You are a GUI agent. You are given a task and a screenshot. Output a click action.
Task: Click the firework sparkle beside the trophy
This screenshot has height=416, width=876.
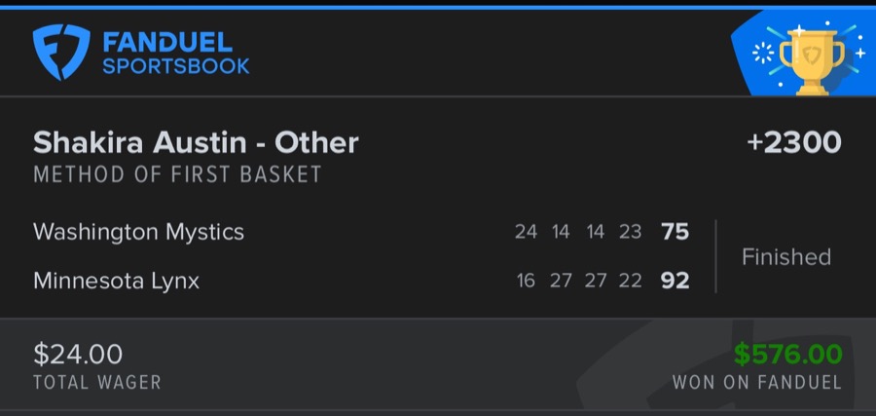(x=764, y=56)
